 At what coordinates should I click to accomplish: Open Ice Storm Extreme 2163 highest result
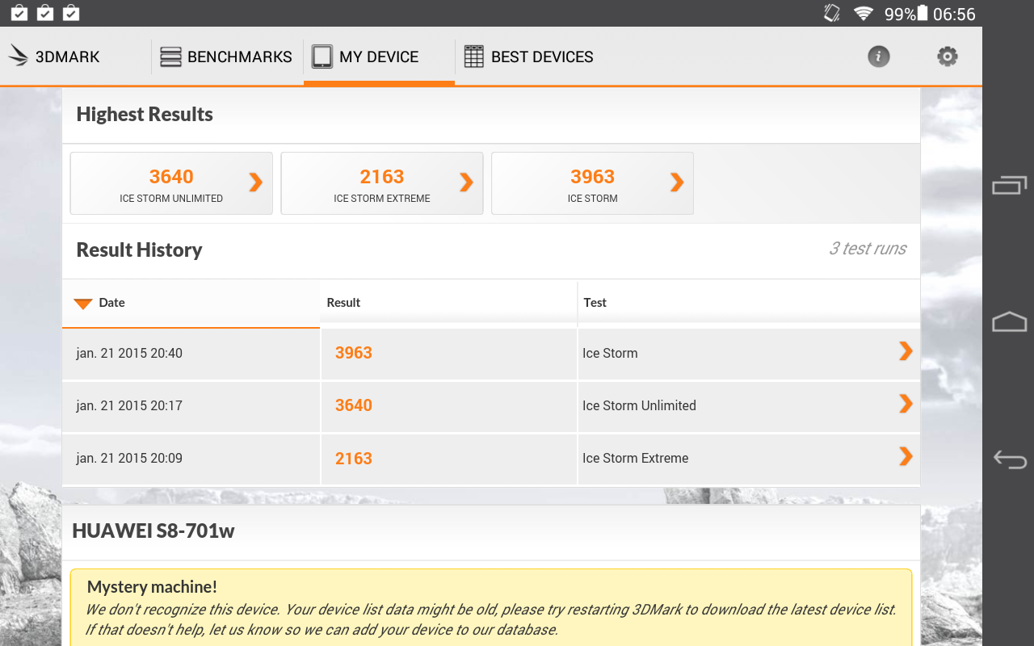click(382, 183)
